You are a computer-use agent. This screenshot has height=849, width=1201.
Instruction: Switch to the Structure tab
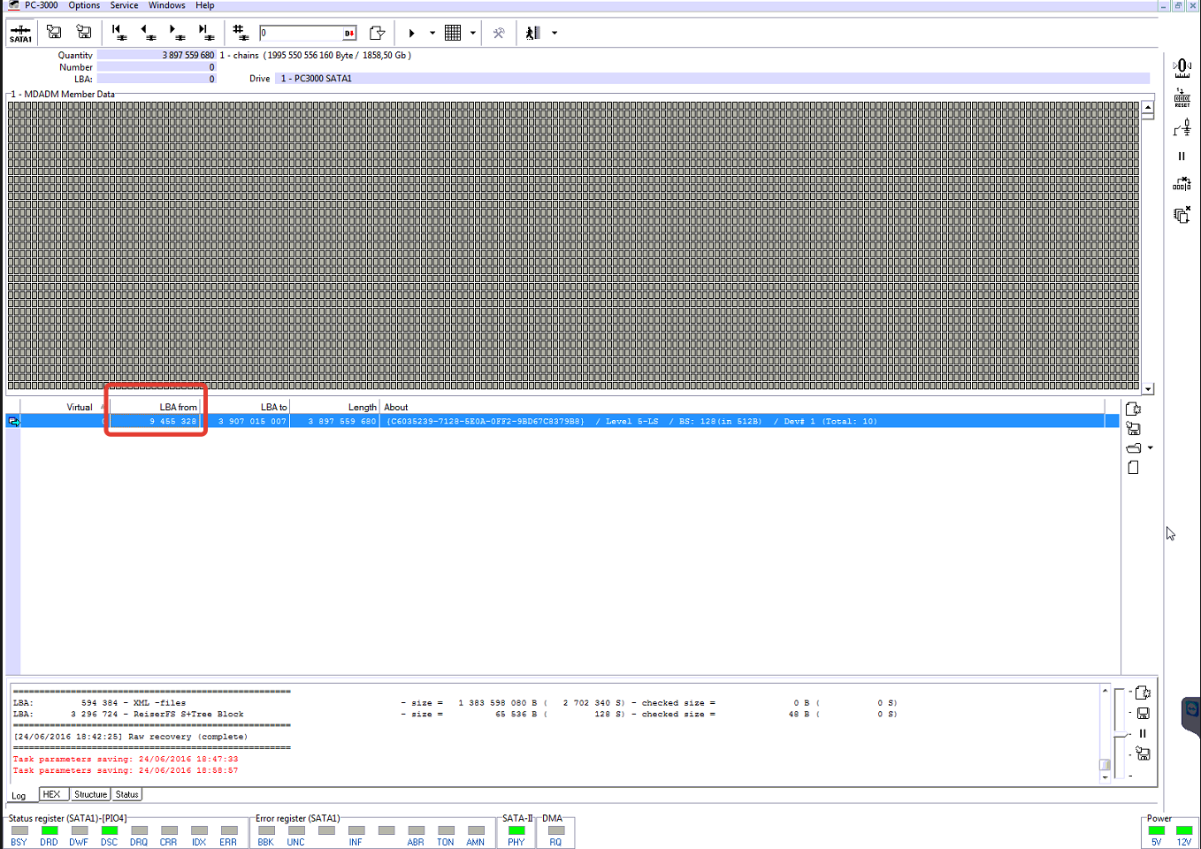coord(90,794)
